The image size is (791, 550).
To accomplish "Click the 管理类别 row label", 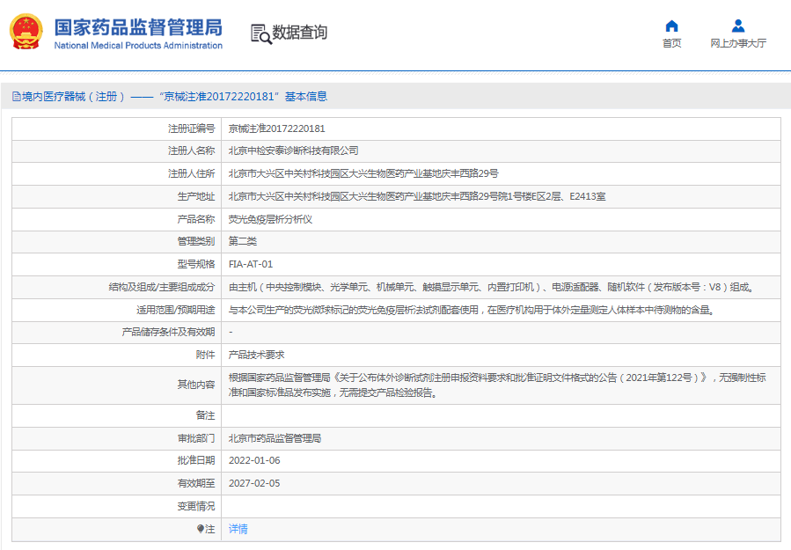I will pyautogui.click(x=195, y=241).
